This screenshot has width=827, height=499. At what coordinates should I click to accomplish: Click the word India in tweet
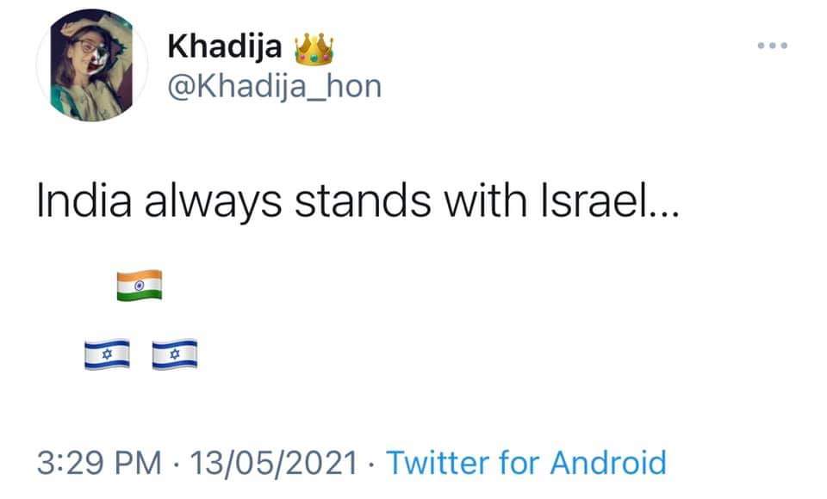click(84, 201)
